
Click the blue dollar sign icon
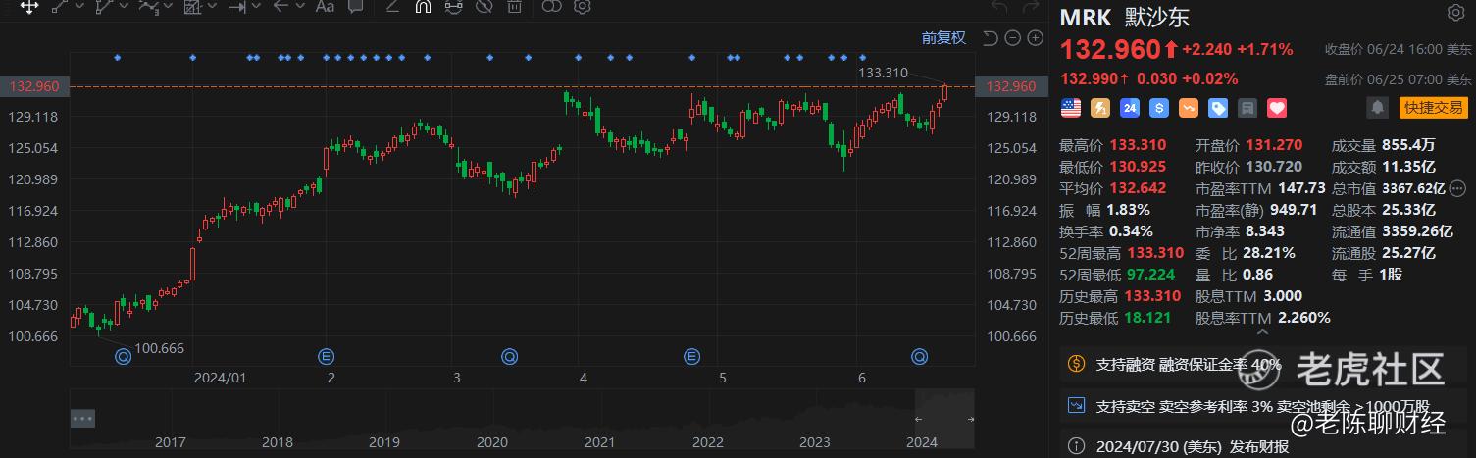[x=1158, y=107]
